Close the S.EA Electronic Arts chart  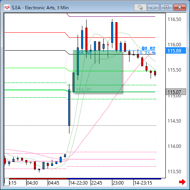[x=179, y=7]
